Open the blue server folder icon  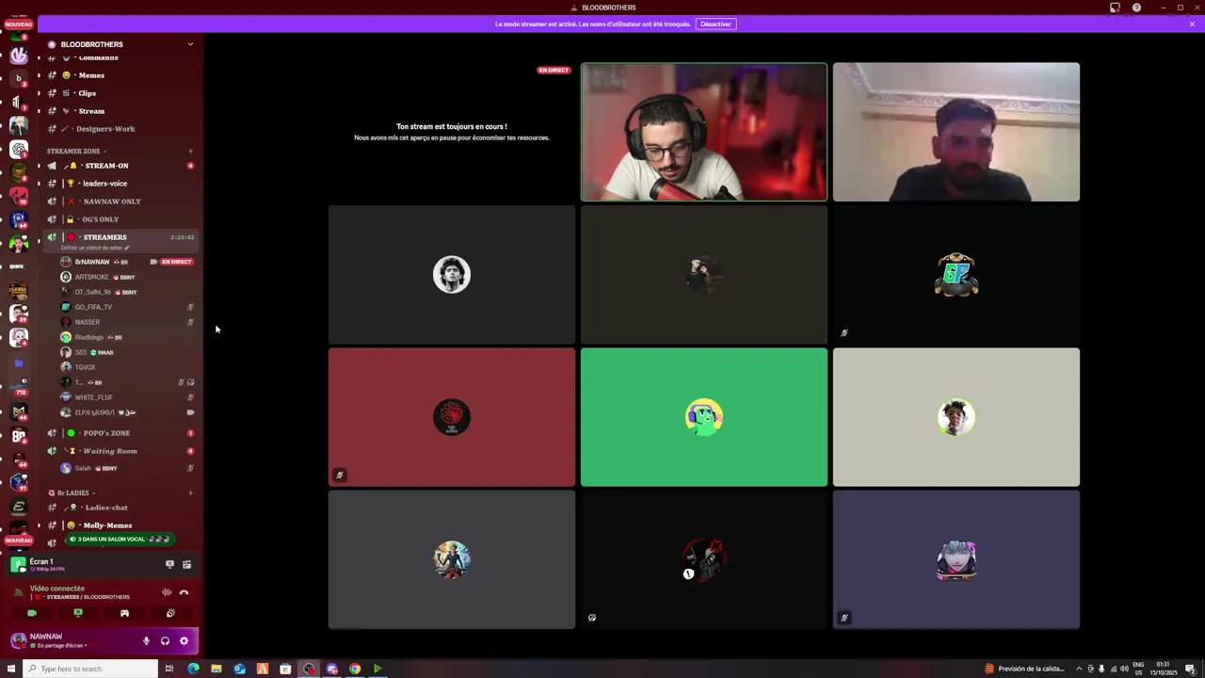point(19,363)
